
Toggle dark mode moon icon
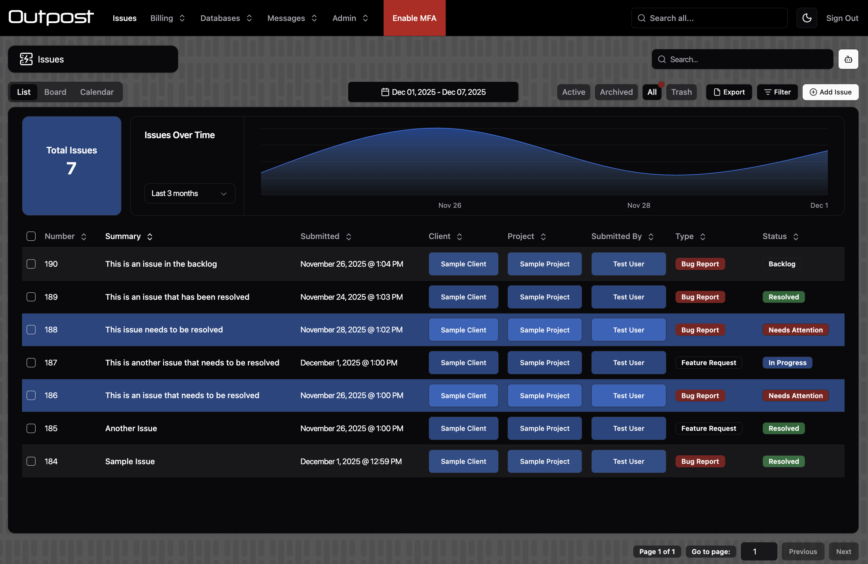806,18
